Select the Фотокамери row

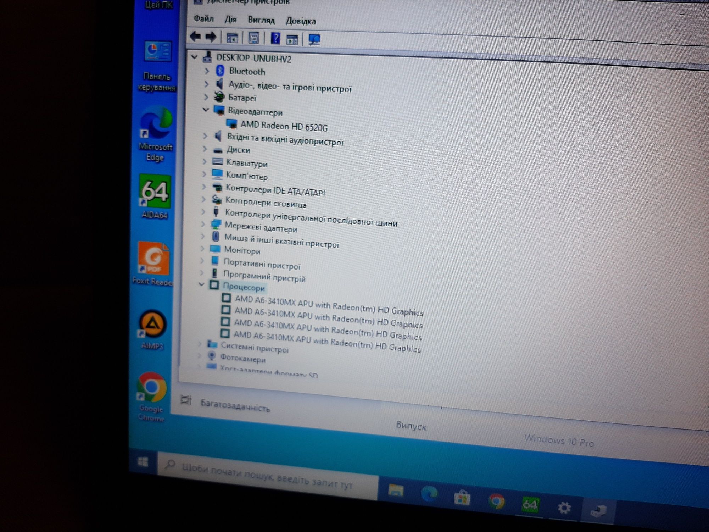tap(242, 358)
